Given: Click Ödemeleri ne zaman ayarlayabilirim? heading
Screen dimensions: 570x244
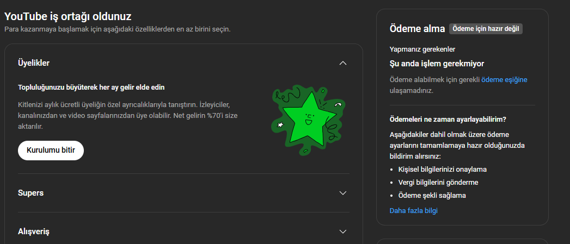Looking at the screenshot, I should pos(448,119).
